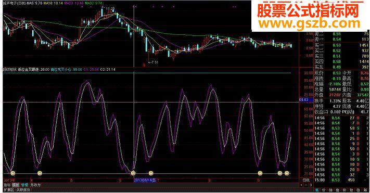Click the PE(动) 41.7 value
This screenshot has height=193, width=370.
[365, 112]
